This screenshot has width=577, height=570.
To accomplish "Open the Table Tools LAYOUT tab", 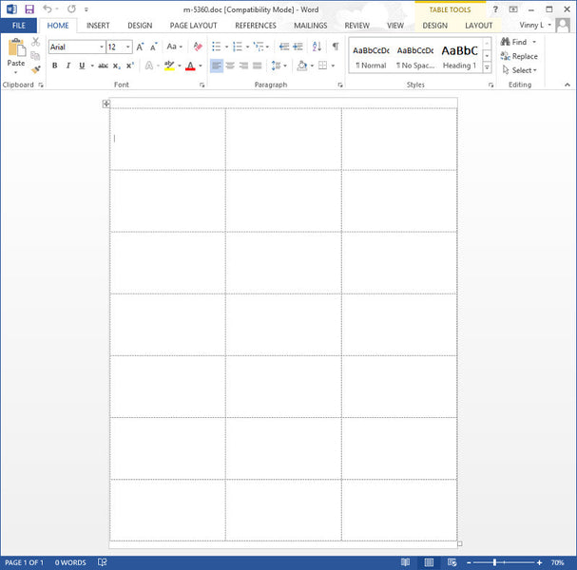I will [x=478, y=26].
